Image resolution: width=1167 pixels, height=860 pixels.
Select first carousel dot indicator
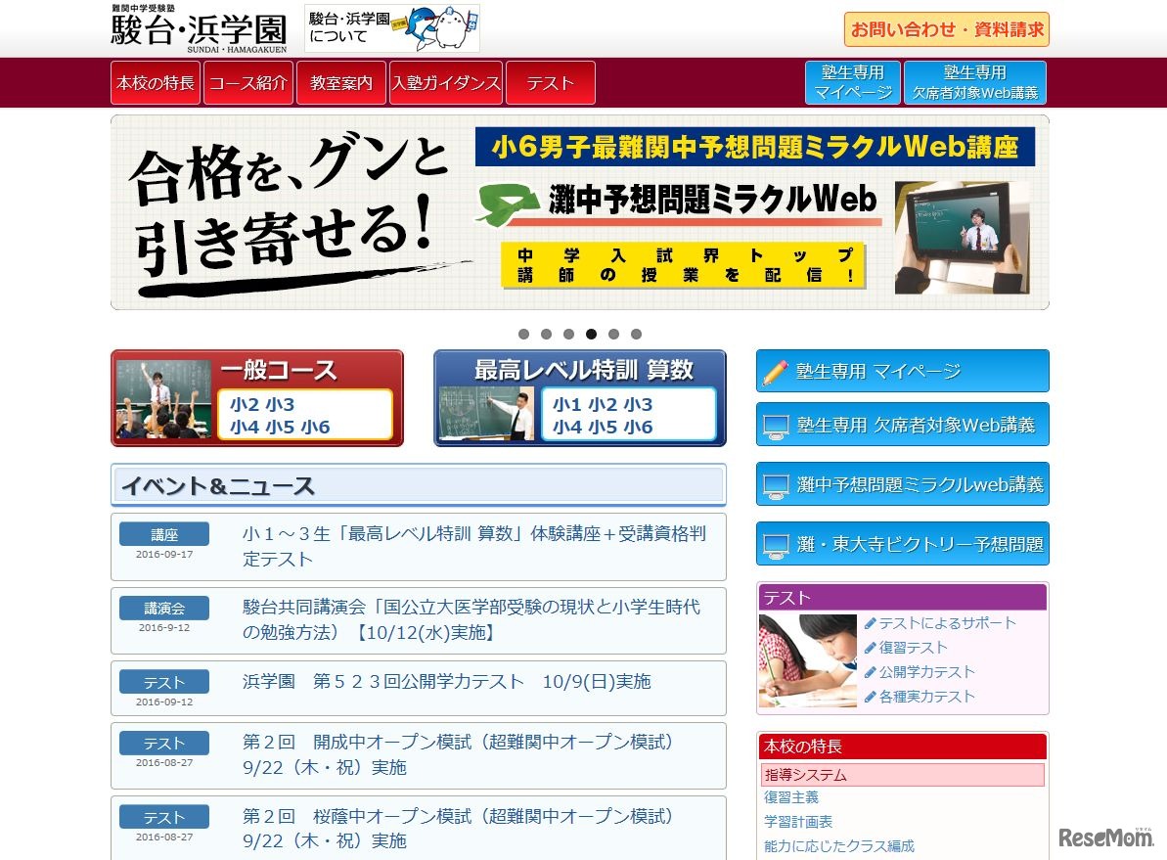point(524,334)
